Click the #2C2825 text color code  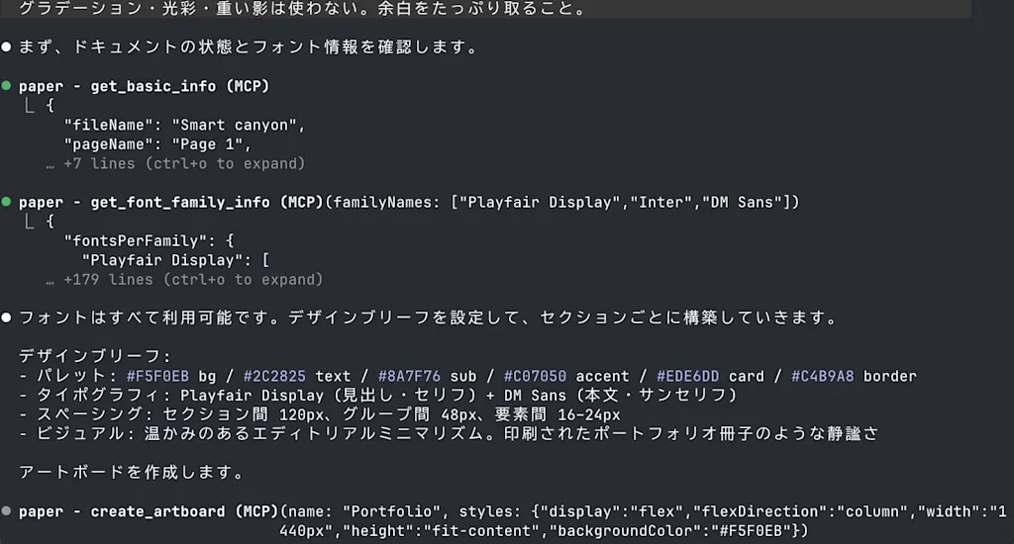274,376
